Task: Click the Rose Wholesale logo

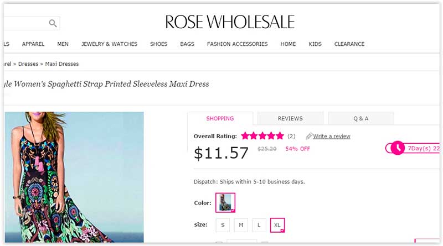Action: [x=230, y=22]
